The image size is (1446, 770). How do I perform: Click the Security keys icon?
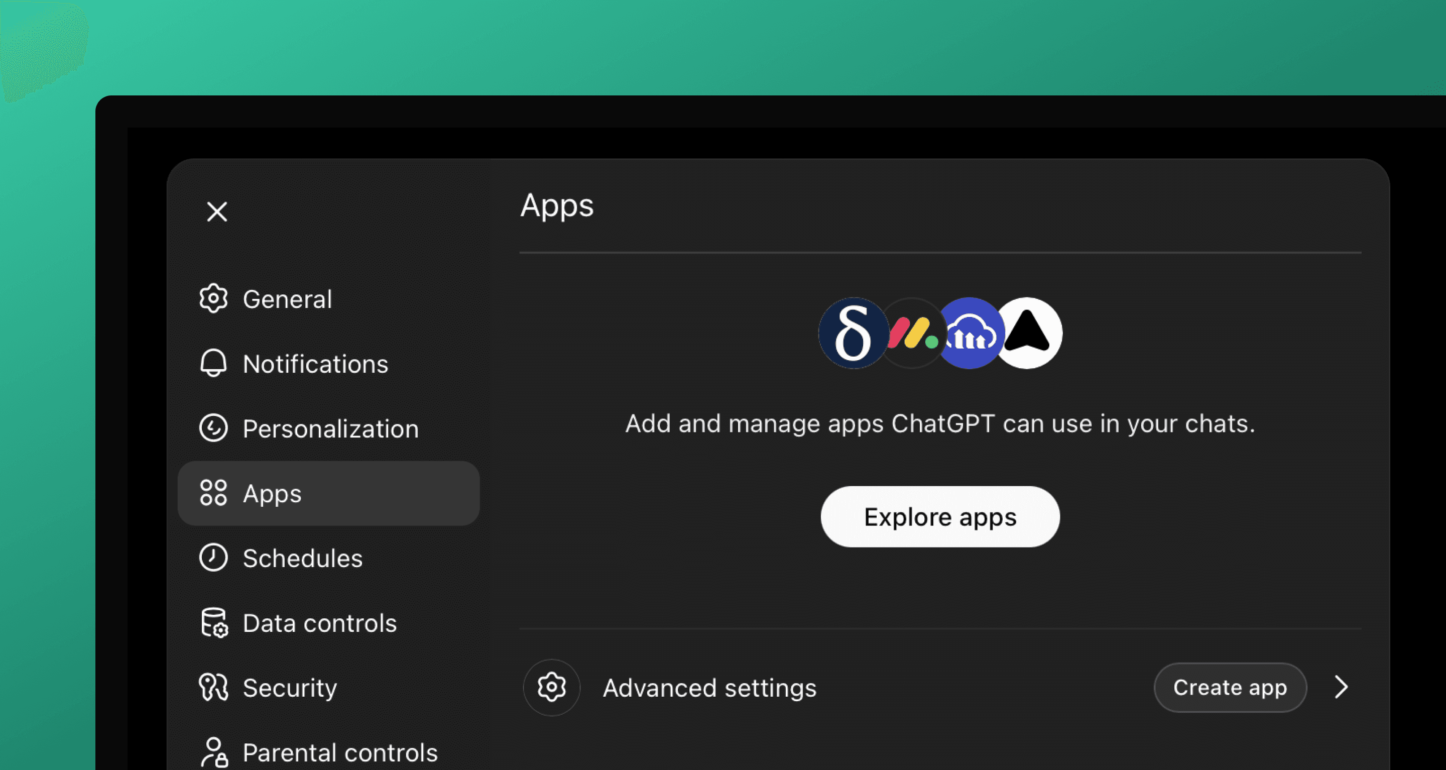pos(213,687)
